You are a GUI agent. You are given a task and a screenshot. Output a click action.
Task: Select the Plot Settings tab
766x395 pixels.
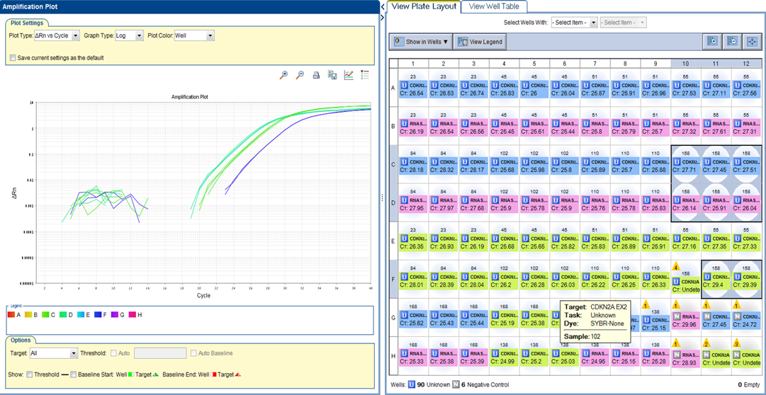[x=27, y=23]
